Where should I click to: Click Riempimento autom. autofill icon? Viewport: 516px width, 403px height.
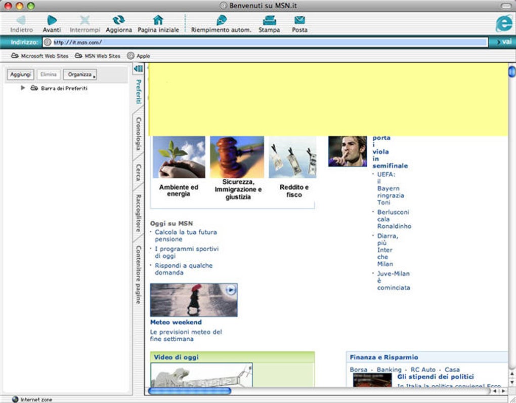click(221, 20)
